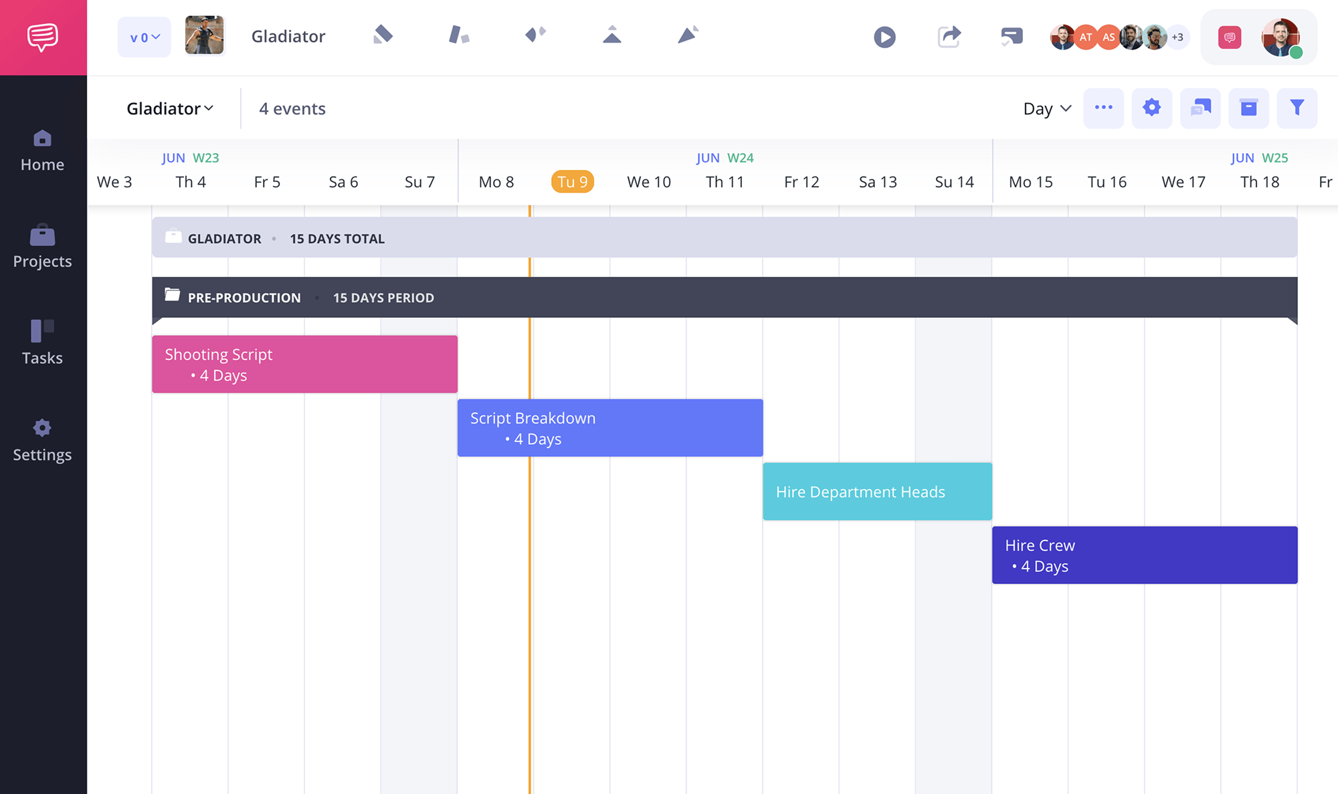Viewport: 1338px width, 794px height.
Task: Click the Fr 5 date header
Action: (x=267, y=182)
